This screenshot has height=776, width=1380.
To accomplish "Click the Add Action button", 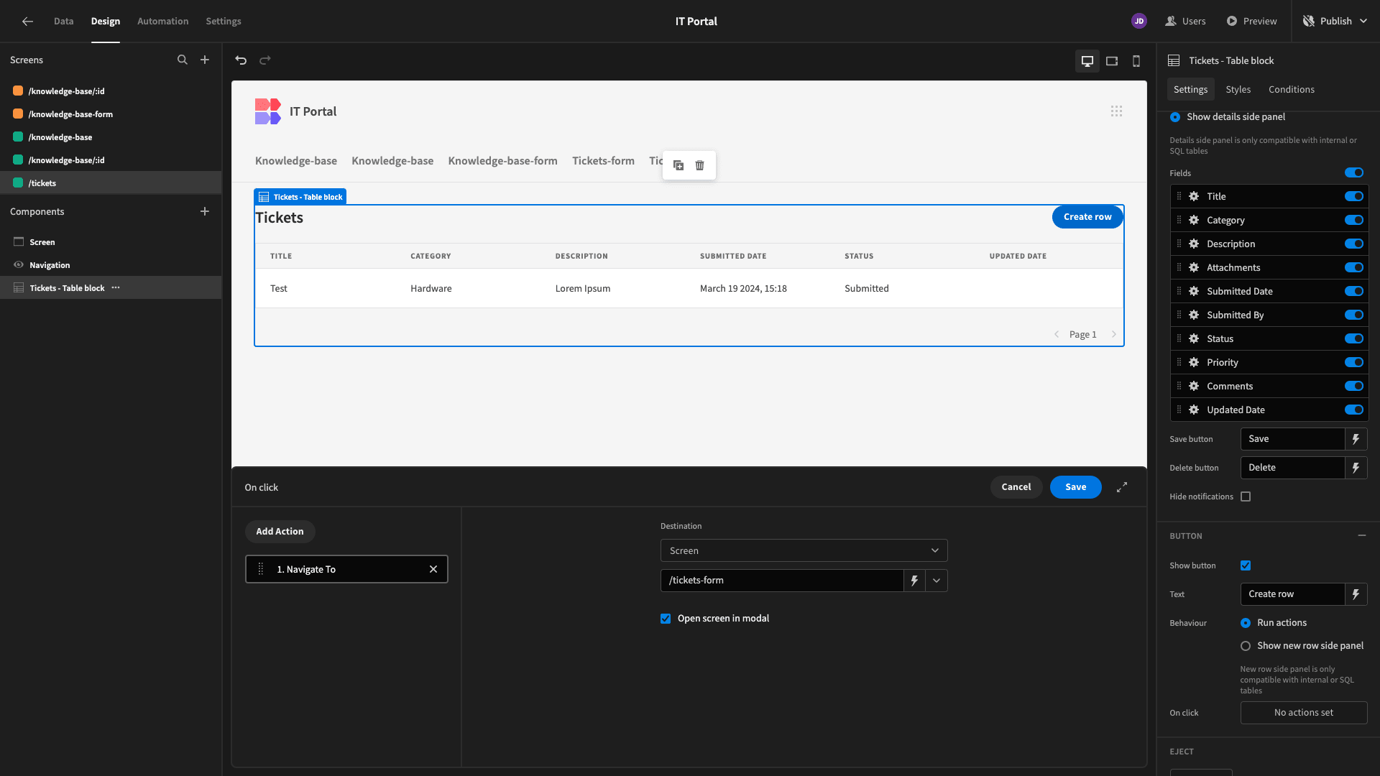I will click(x=280, y=532).
